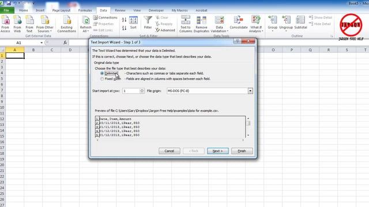This screenshot has height=207, width=369.
Task: Switch to the Review tab
Action: (120, 10)
